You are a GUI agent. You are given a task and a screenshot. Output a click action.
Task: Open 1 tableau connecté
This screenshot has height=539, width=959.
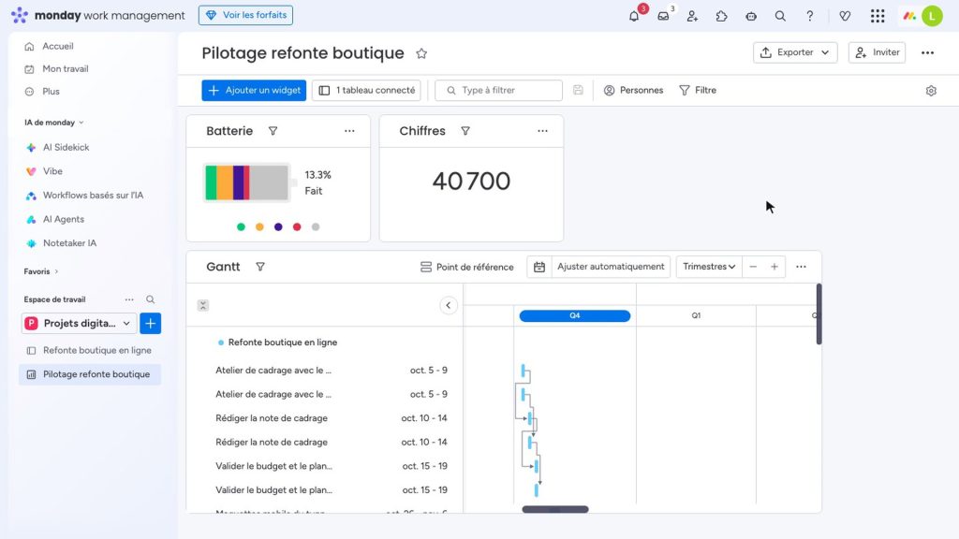pyautogui.click(x=366, y=91)
